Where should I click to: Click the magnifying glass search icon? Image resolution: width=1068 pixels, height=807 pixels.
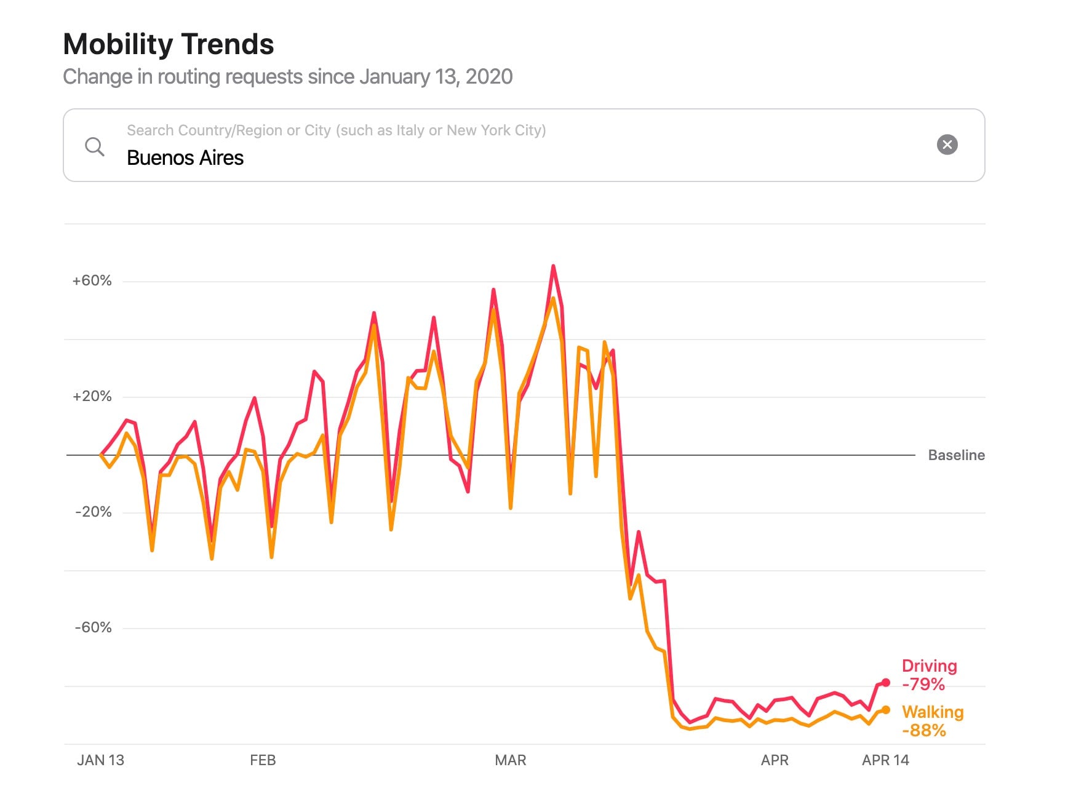(94, 146)
